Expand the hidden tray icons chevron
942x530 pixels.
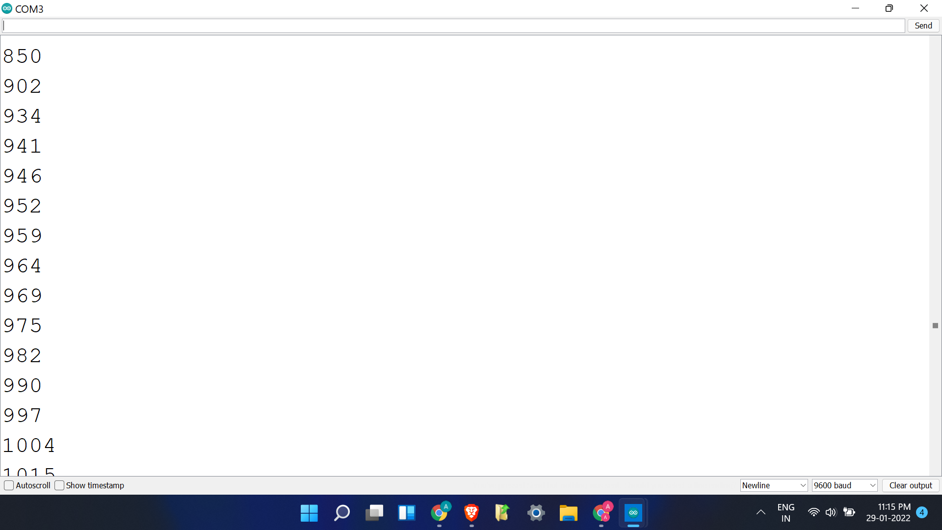click(761, 512)
